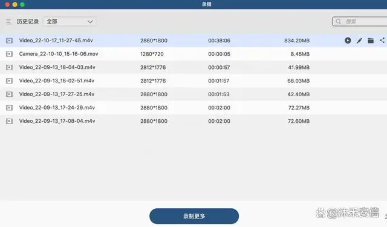Click the 00:01:57 duration cell

point(219,81)
